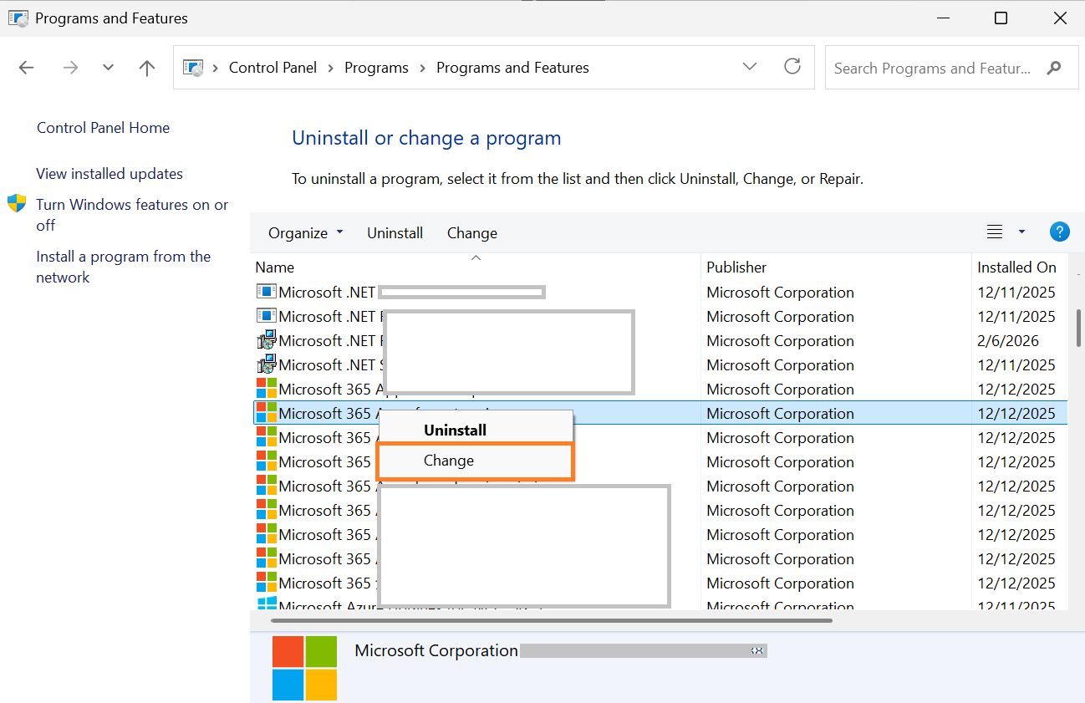This screenshot has width=1085, height=703.
Task: Select the program installed on 2/6/2026
Action: point(660,341)
